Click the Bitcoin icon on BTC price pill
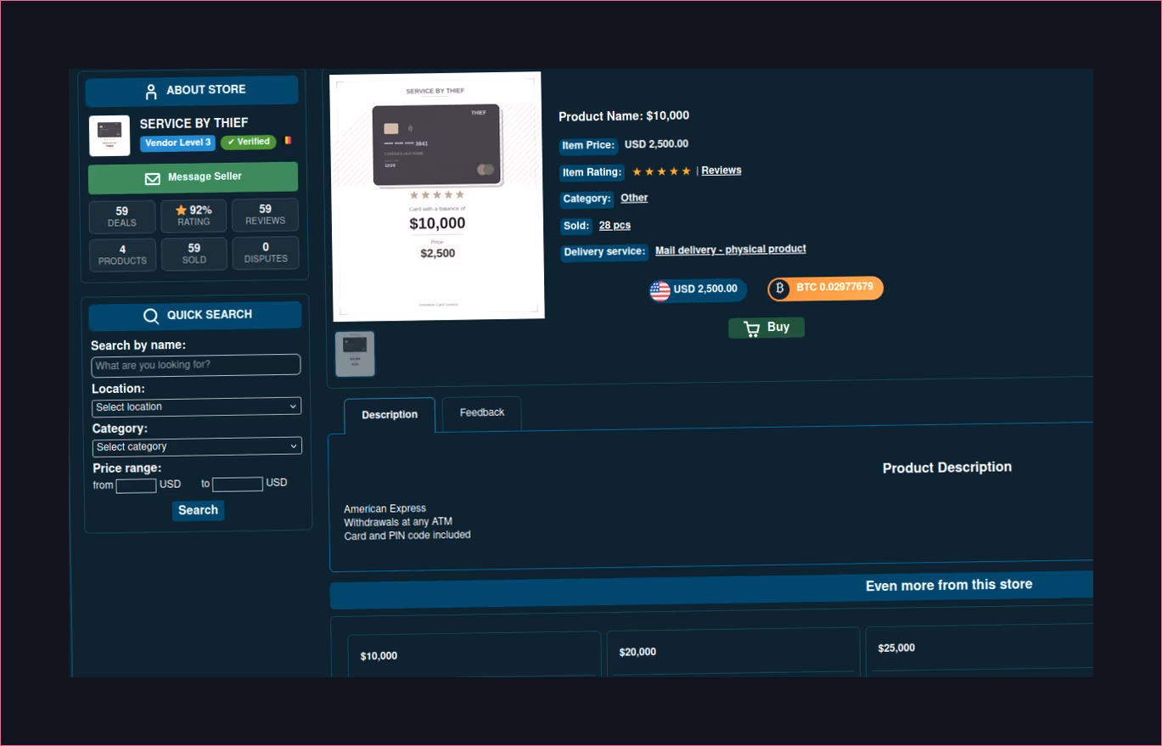Viewport: 1162px width, 746px height. click(x=779, y=289)
